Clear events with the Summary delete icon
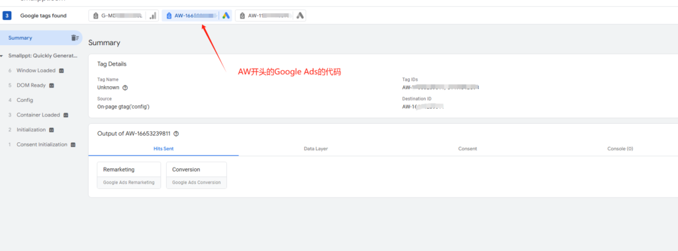The height and width of the screenshot is (251, 678). 75,38
